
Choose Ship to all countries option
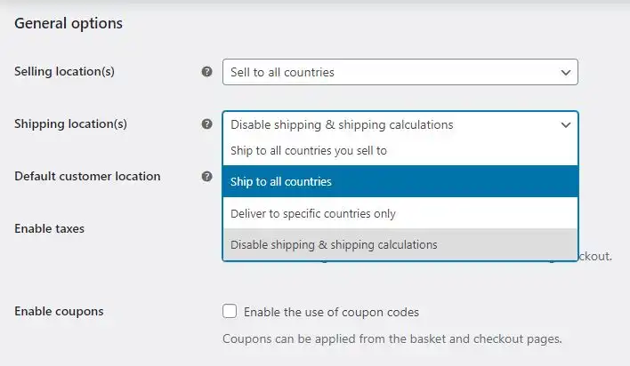pyautogui.click(x=400, y=181)
